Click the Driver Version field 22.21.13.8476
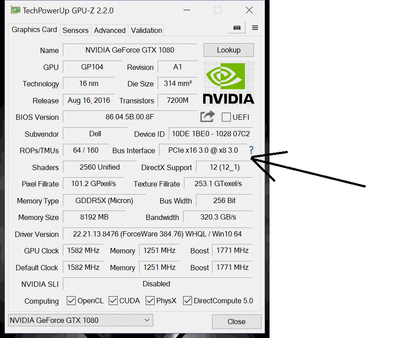The image size is (417, 338). 157,234
